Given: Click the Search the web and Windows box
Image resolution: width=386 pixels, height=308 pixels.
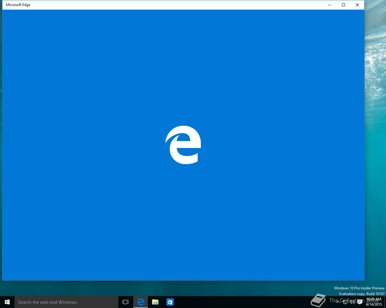Looking at the screenshot, I should click(66, 302).
